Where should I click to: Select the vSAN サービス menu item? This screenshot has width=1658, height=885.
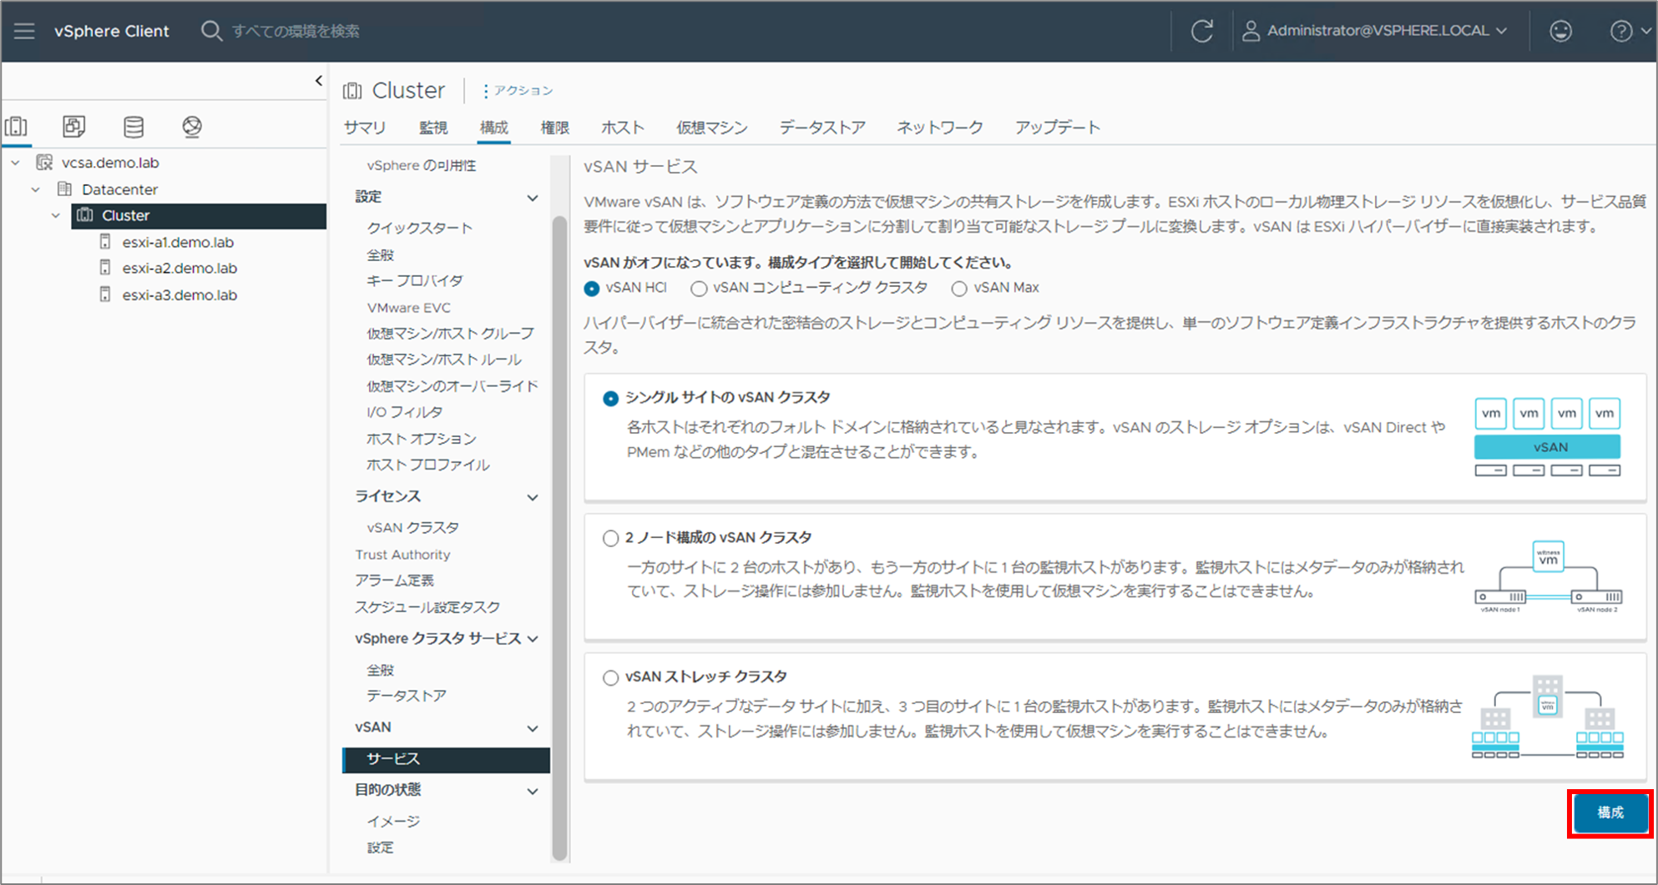(x=446, y=759)
